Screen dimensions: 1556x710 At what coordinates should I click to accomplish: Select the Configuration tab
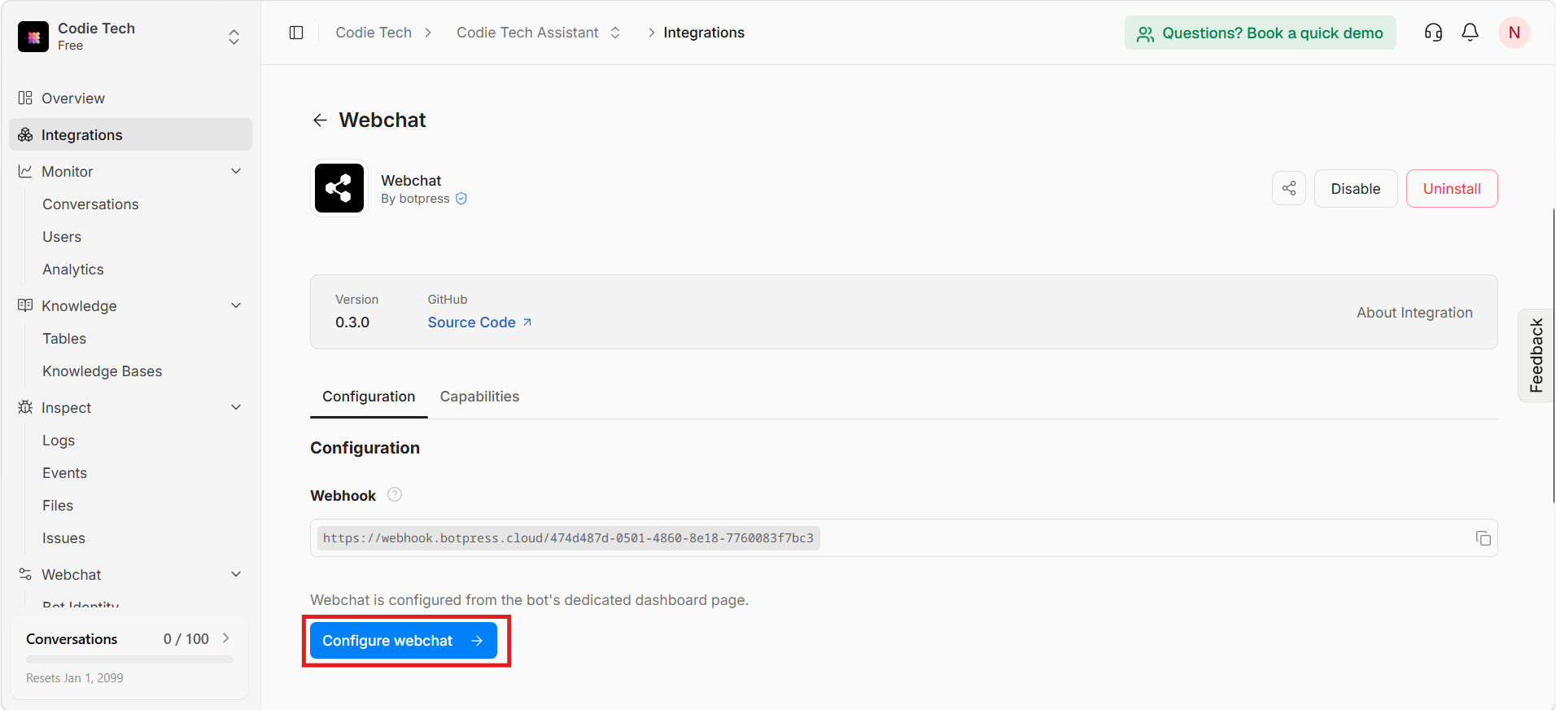(369, 397)
